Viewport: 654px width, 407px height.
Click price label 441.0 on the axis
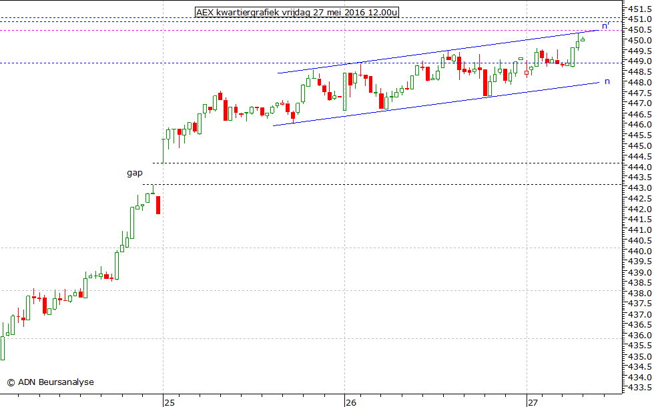(x=640, y=230)
